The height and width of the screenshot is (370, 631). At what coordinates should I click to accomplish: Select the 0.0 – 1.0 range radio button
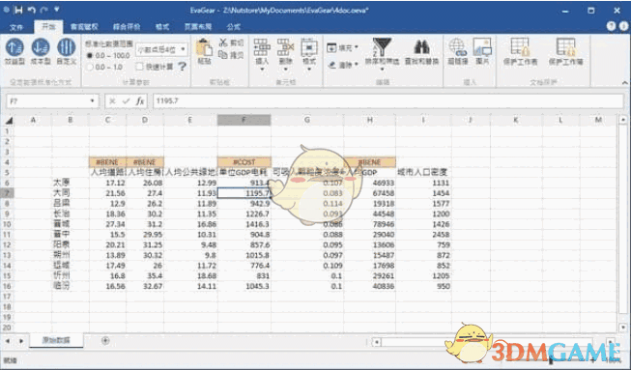[x=90, y=67]
